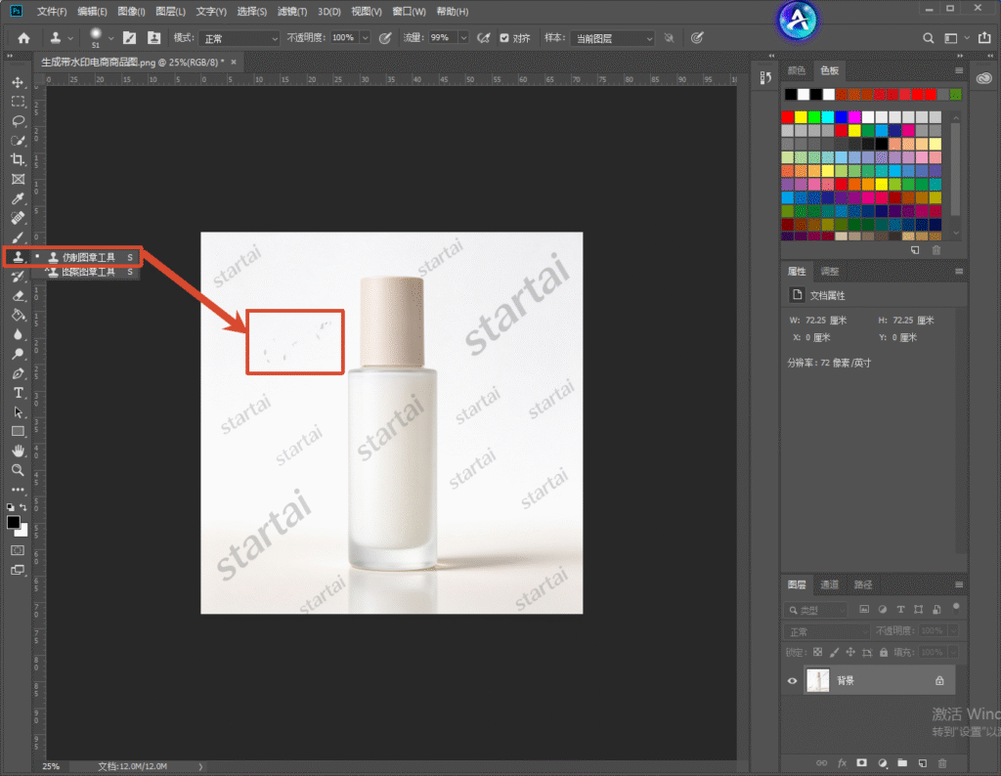Switch to the 调整 tab
This screenshot has width=1001, height=776.
point(829,272)
